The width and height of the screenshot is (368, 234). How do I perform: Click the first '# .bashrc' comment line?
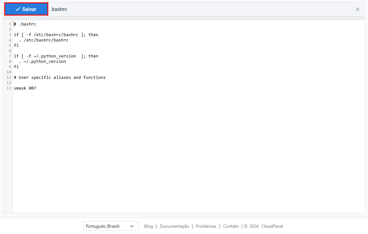pyautogui.click(x=25, y=24)
